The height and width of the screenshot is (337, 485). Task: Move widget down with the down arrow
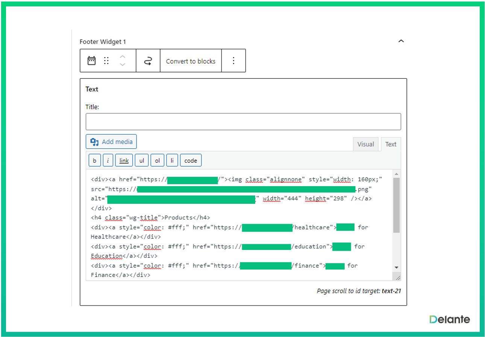[x=122, y=65]
